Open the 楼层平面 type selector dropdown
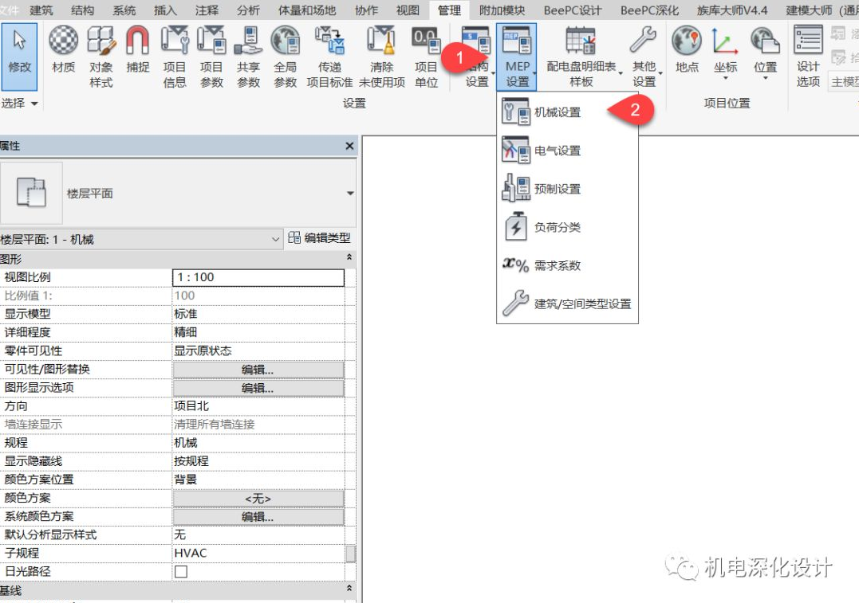 click(x=350, y=193)
